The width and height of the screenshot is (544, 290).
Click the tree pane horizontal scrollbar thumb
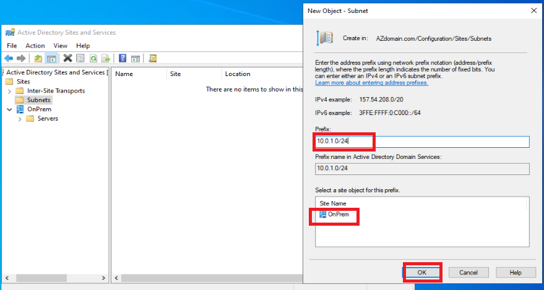(41, 278)
